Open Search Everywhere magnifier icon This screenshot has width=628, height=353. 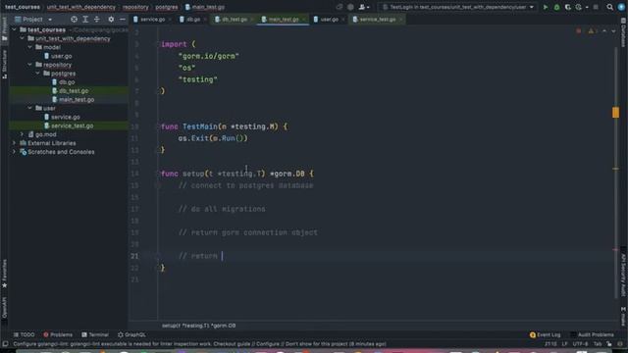coord(609,7)
